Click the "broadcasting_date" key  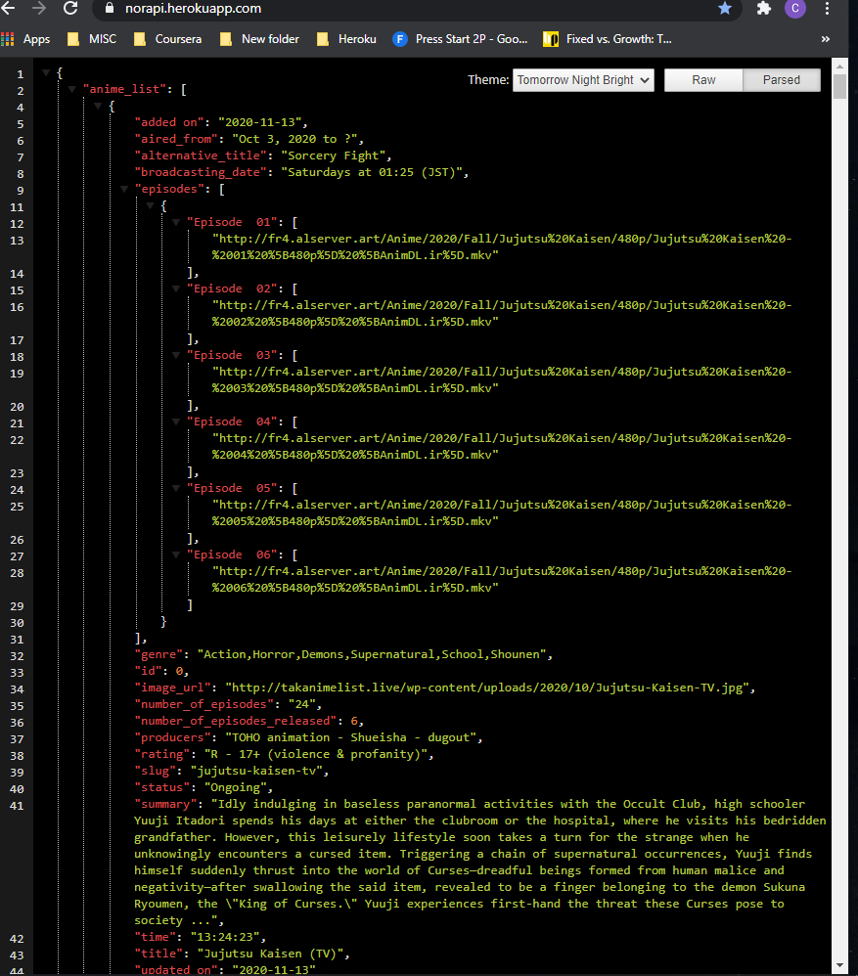(201, 172)
